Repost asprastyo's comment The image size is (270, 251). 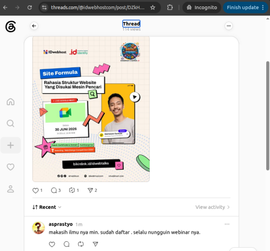click(x=81, y=244)
